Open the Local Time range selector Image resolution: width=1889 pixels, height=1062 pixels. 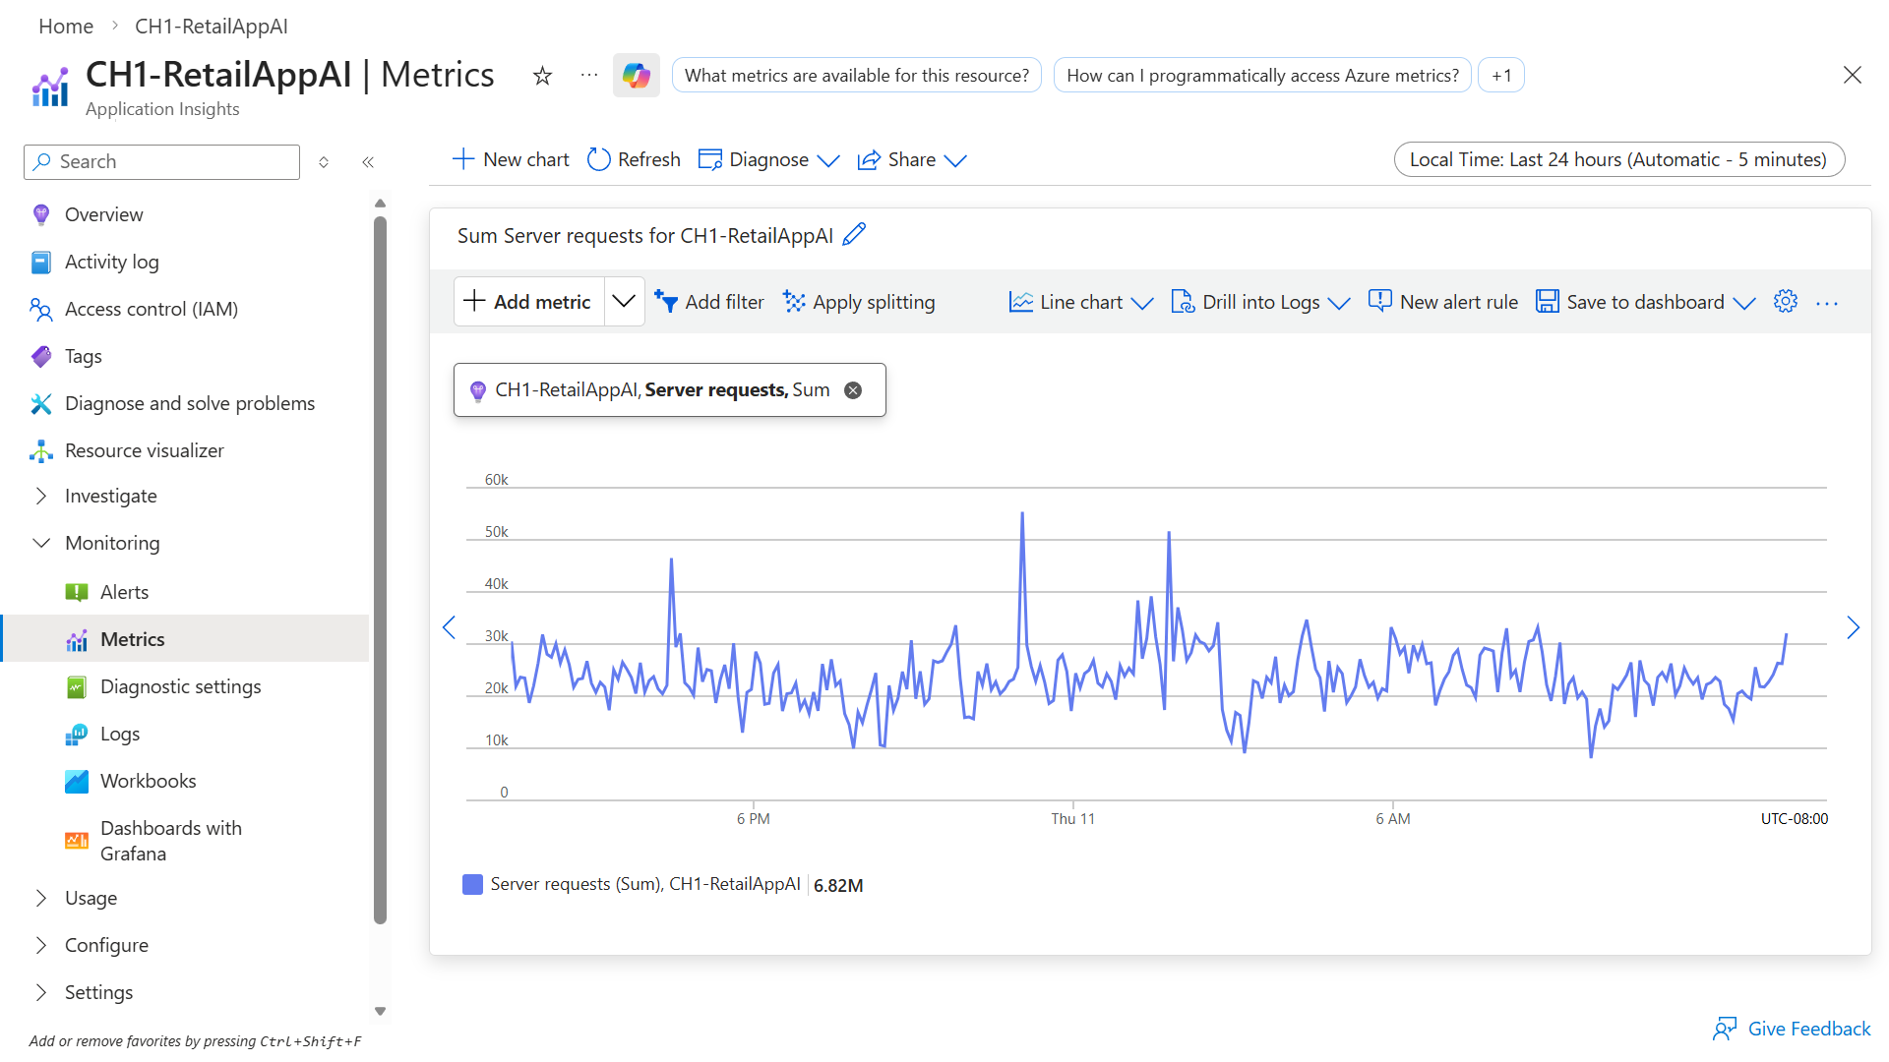point(1618,159)
